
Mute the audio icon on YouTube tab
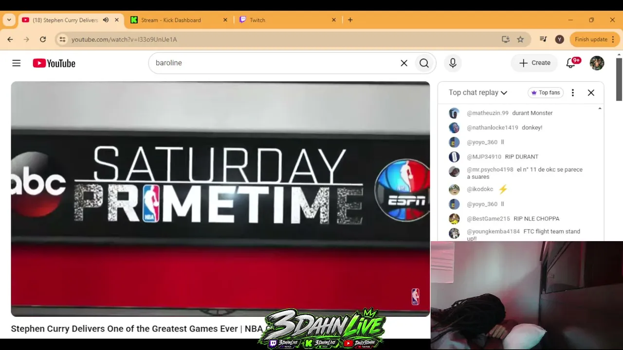click(106, 20)
